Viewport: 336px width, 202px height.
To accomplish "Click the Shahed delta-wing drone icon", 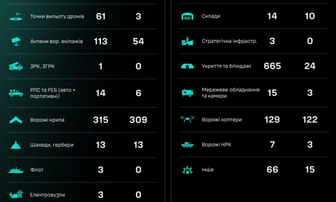I will click(x=16, y=145).
